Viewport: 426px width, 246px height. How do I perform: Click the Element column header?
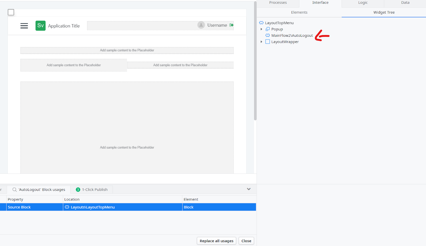tap(219, 199)
